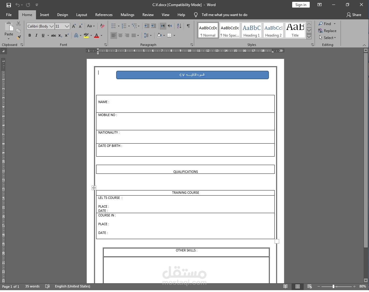The image size is (369, 292).
Task: Click the Tell me what you want field
Action: pyautogui.click(x=224, y=15)
